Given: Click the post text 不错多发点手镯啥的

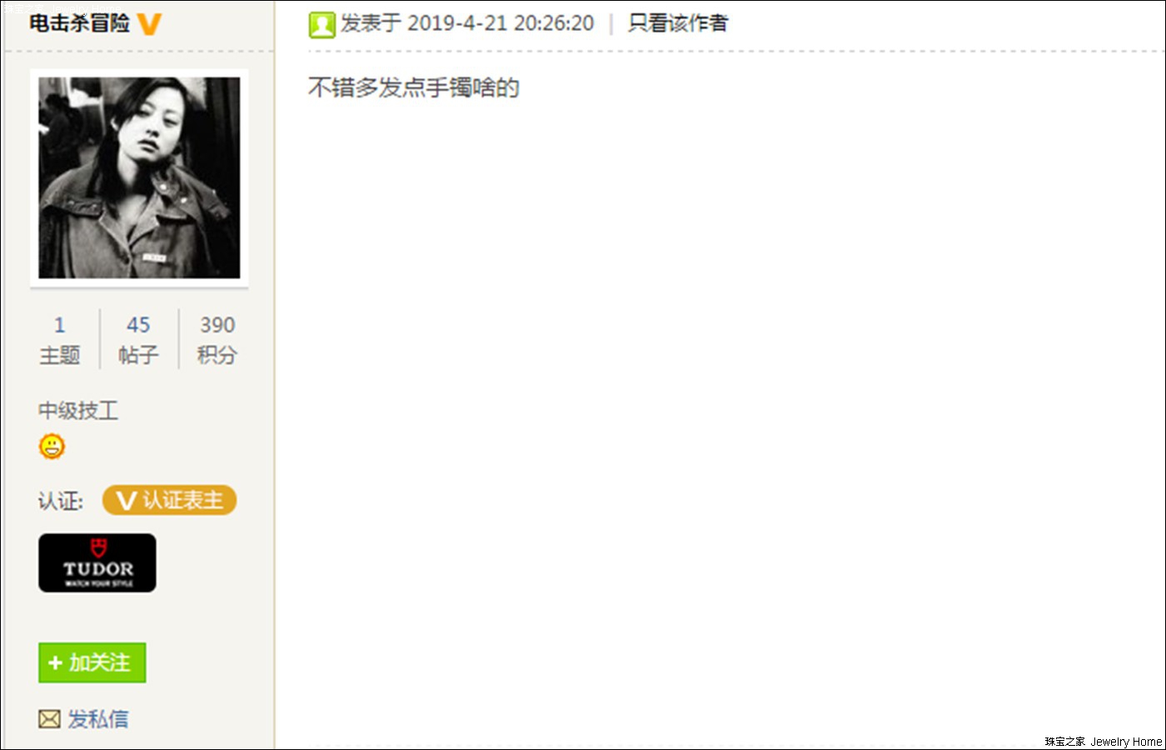Looking at the screenshot, I should click(414, 87).
